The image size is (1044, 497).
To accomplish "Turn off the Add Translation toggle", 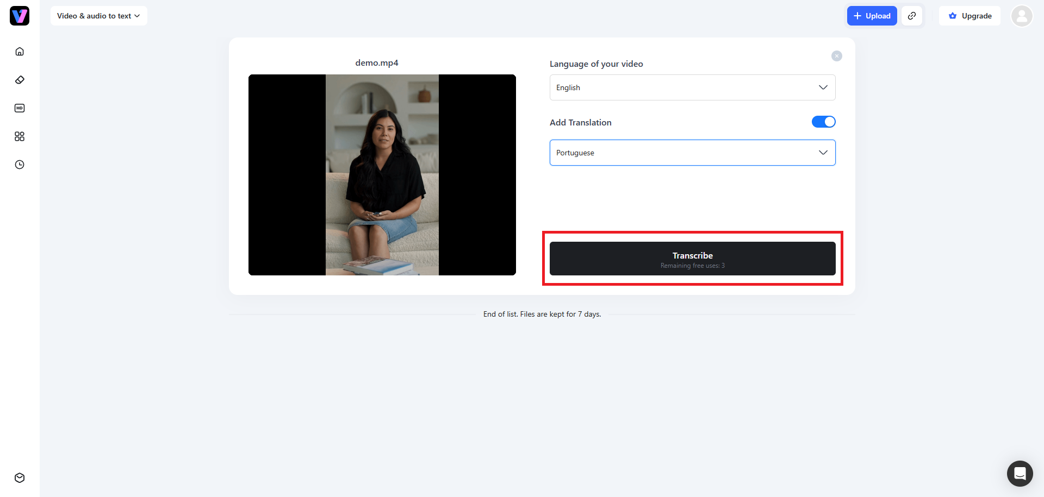I will [x=823, y=122].
